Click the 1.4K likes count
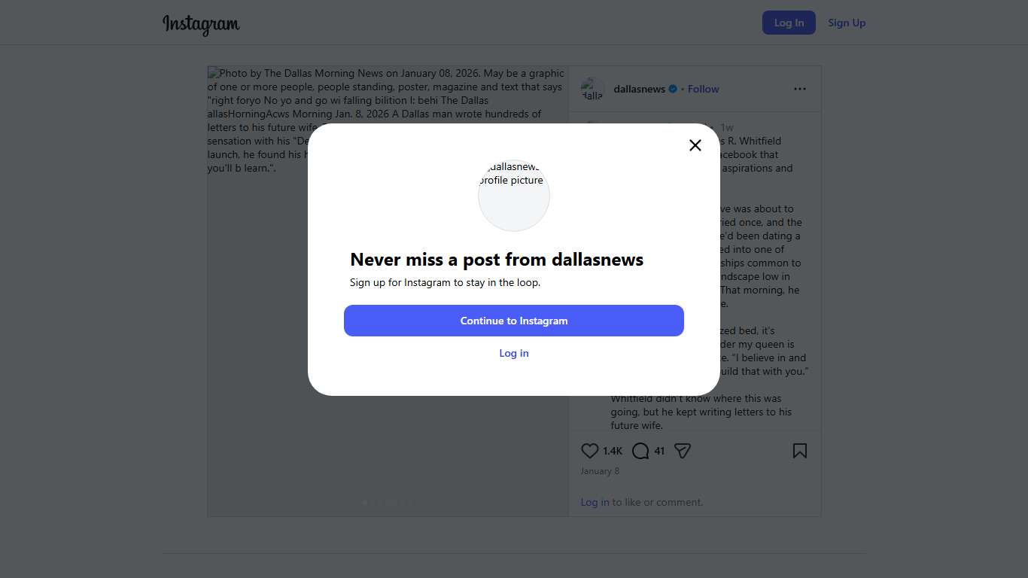Screen dimensions: 1028x578 [x=613, y=451]
